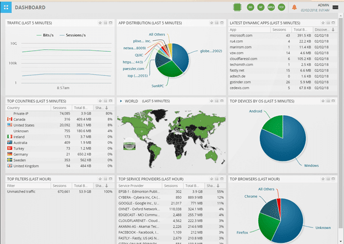Click the round icon in App Distribution header
The height and width of the screenshot is (244, 344).
point(211,22)
